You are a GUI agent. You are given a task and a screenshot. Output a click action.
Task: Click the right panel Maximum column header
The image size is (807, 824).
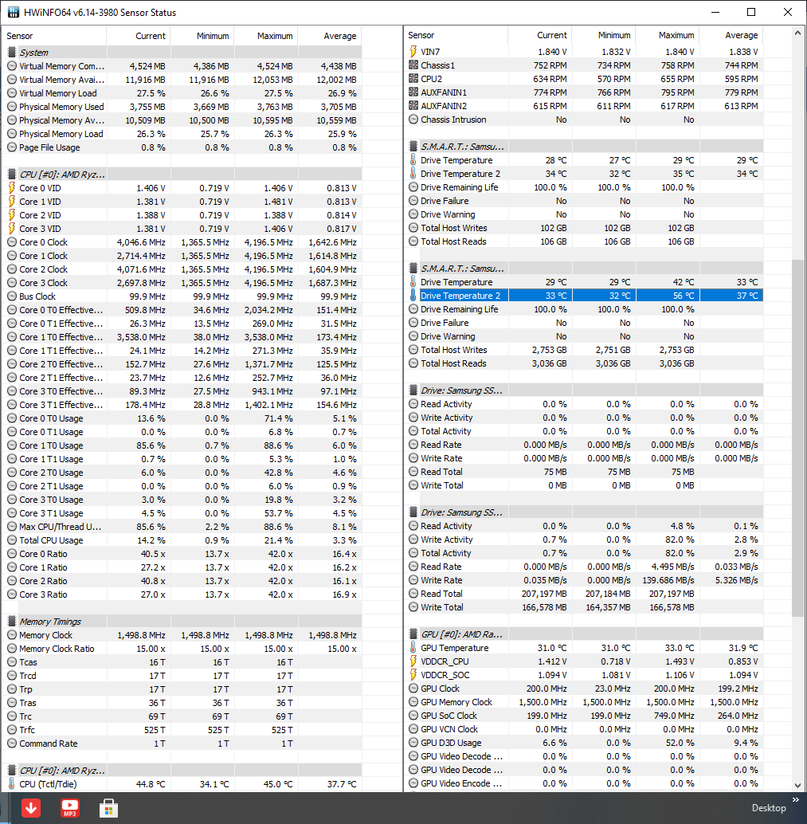pos(668,35)
